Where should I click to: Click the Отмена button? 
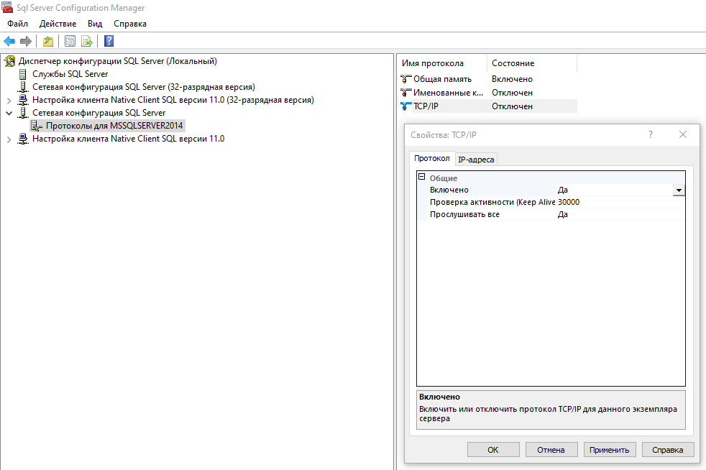click(551, 450)
